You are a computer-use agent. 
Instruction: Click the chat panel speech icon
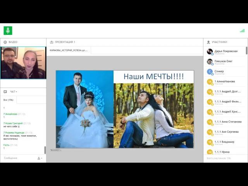pyautogui.click(x=5, y=91)
